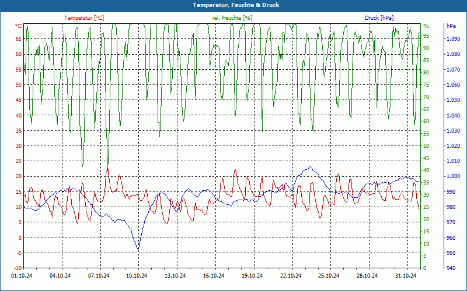Click the date label '10.10.24'

137,275
